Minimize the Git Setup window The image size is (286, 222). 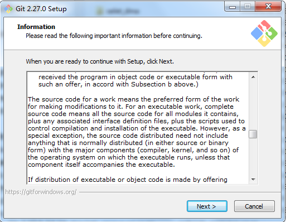coord(232,7)
